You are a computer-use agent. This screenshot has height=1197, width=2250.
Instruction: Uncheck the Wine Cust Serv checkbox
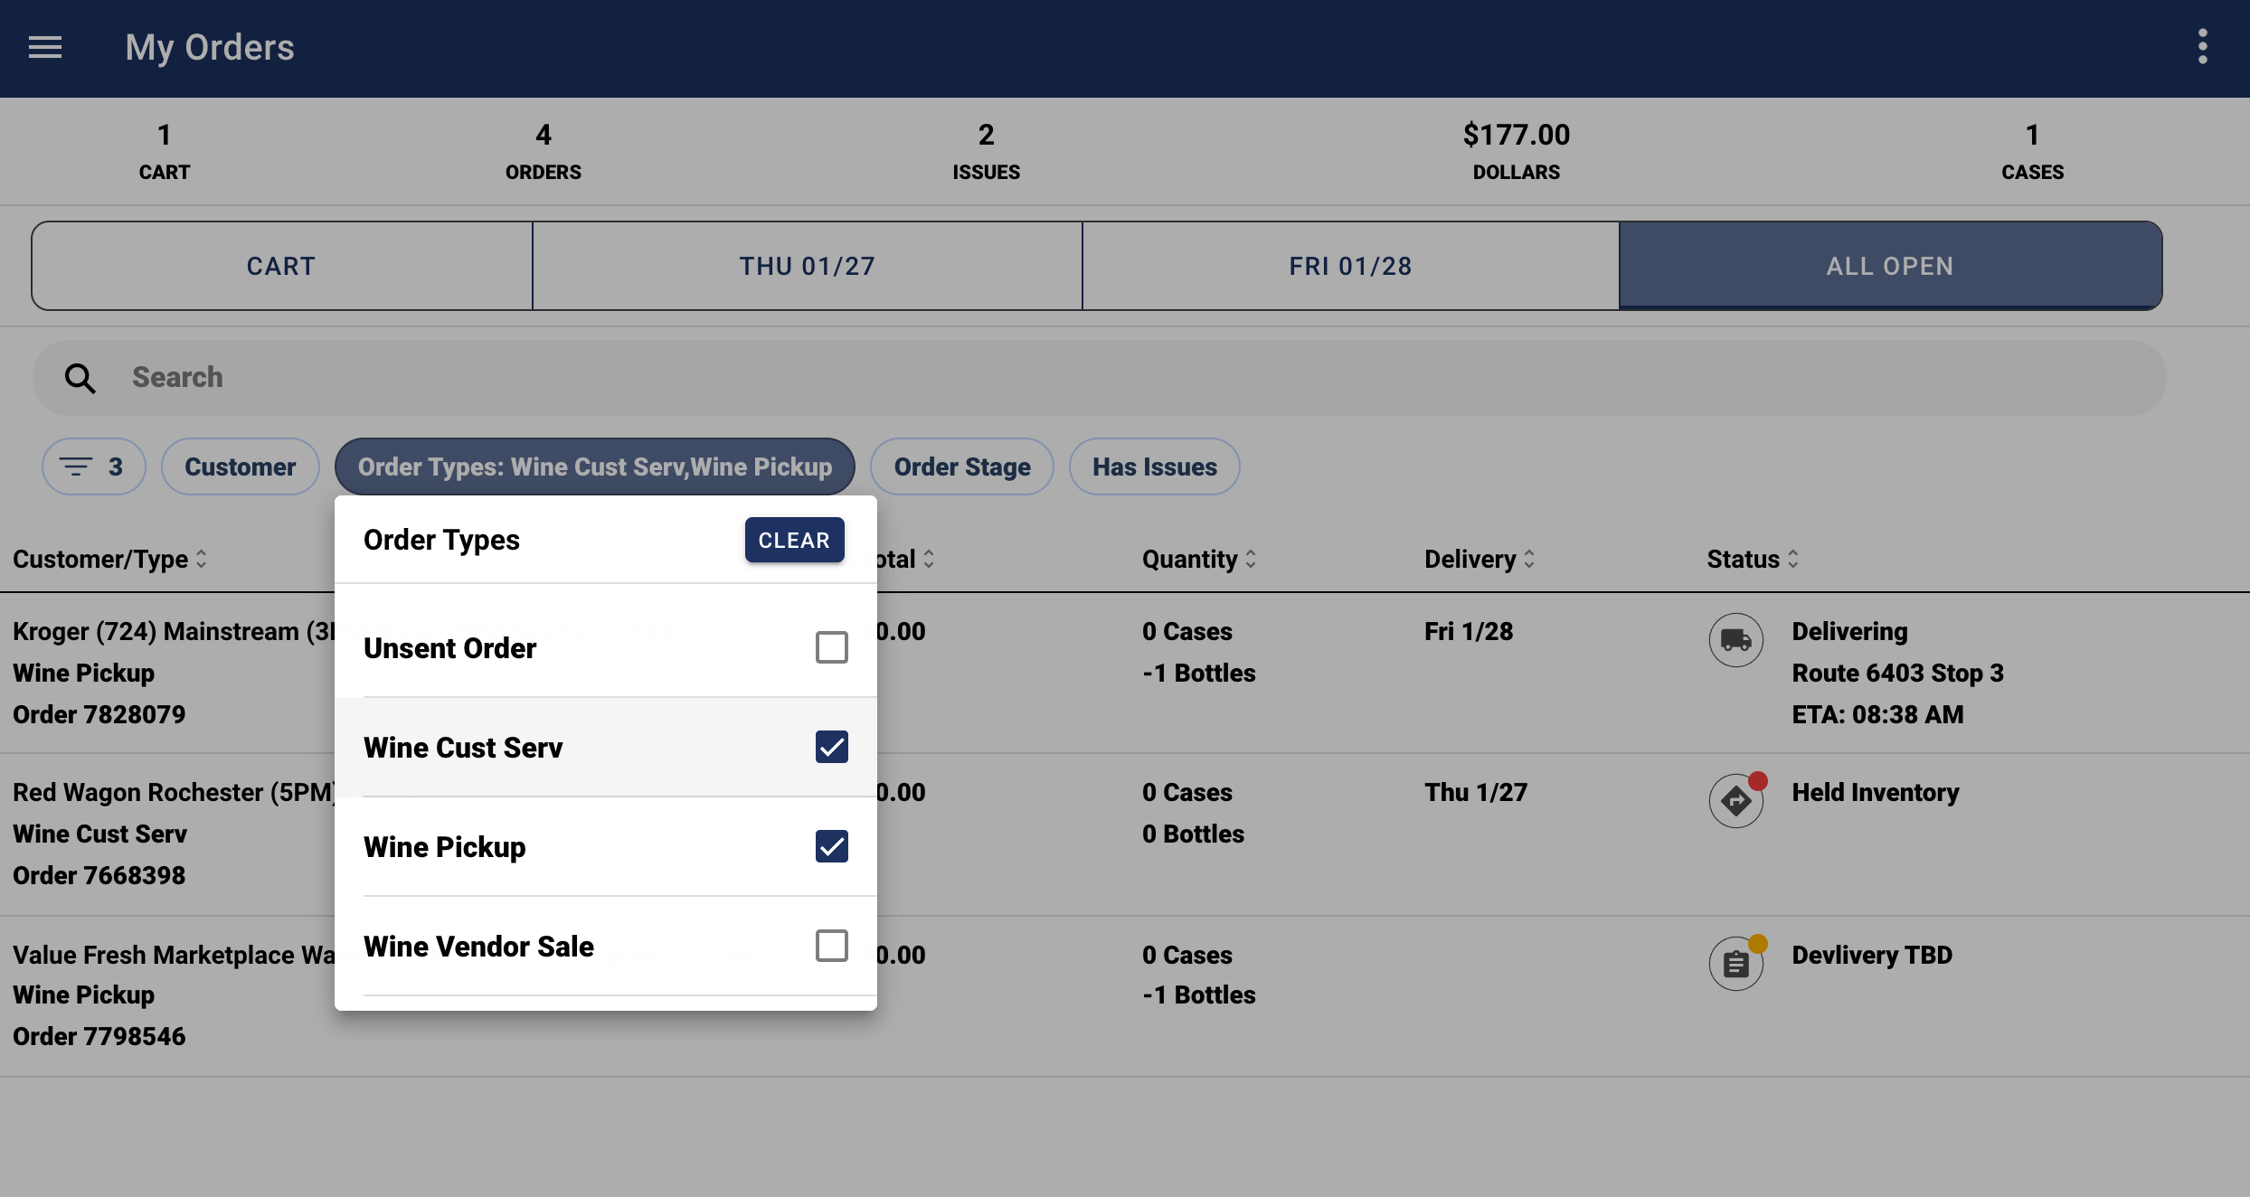tap(831, 747)
